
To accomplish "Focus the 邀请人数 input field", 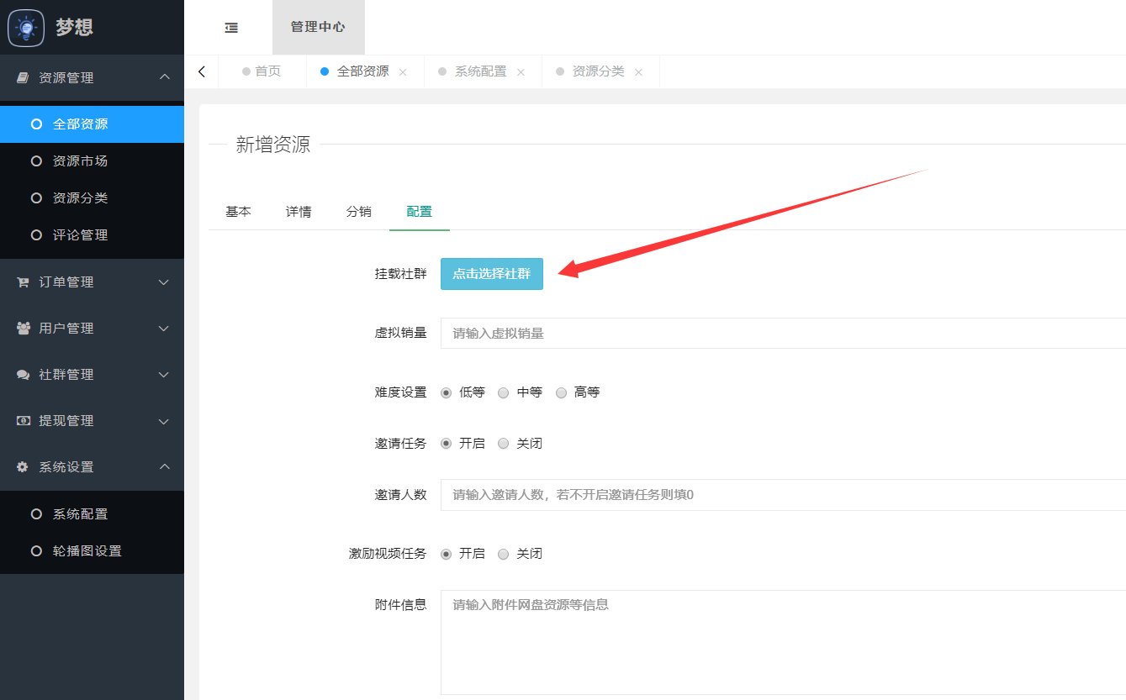I will click(783, 495).
